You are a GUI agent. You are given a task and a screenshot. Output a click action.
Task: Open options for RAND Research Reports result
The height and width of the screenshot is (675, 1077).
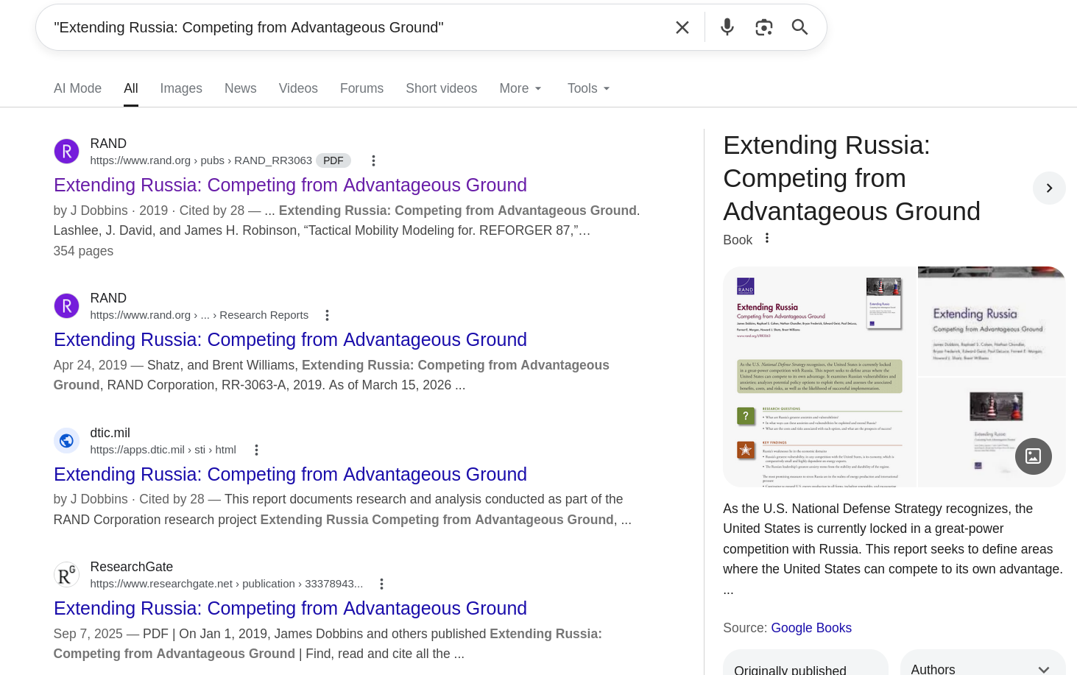tap(327, 315)
